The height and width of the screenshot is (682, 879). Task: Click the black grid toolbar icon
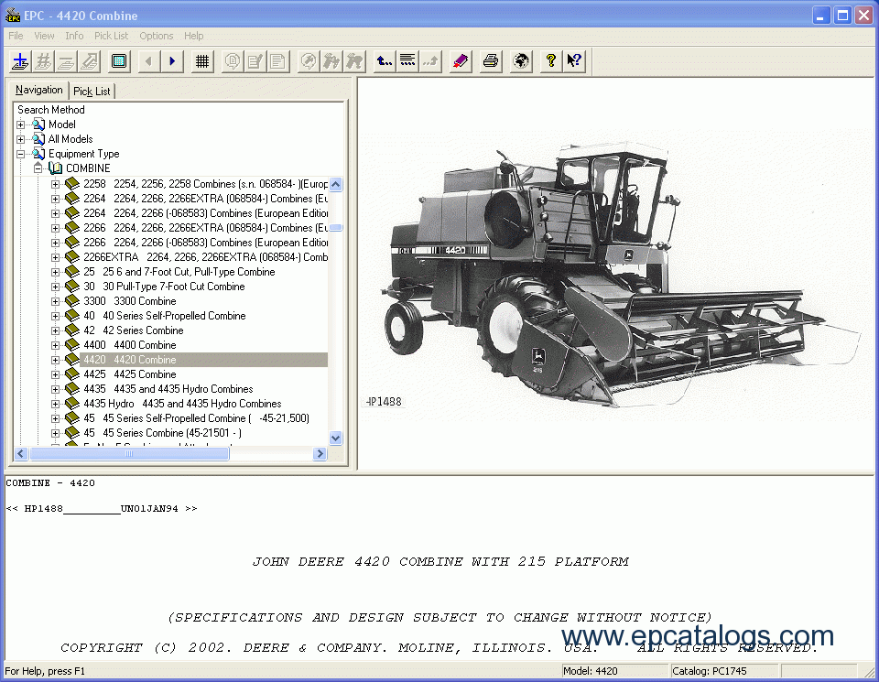click(202, 61)
